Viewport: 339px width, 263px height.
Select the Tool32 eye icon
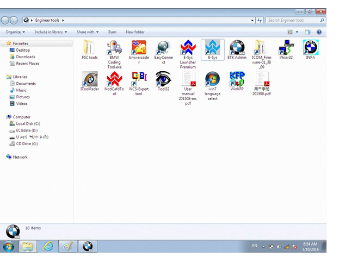point(163,79)
